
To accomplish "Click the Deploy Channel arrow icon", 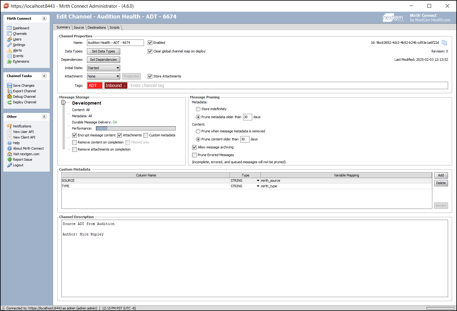I will [10, 102].
